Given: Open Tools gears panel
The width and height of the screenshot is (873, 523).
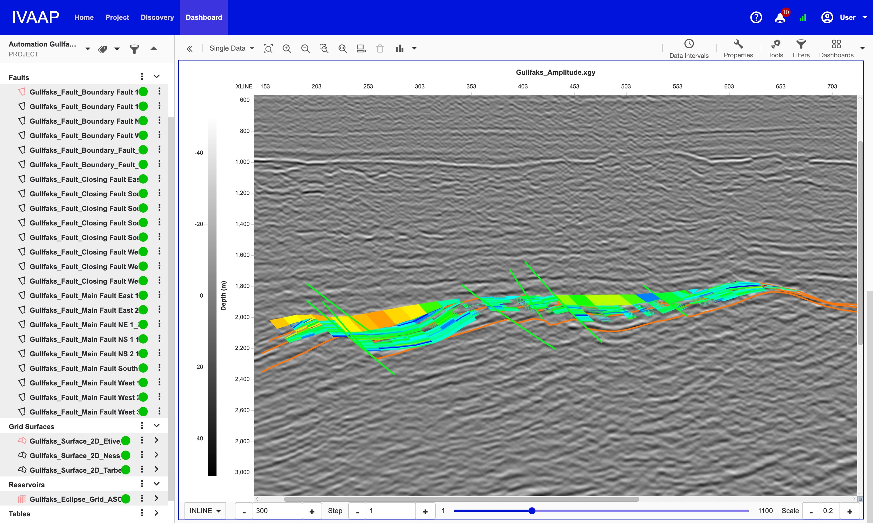Looking at the screenshot, I should tap(775, 49).
